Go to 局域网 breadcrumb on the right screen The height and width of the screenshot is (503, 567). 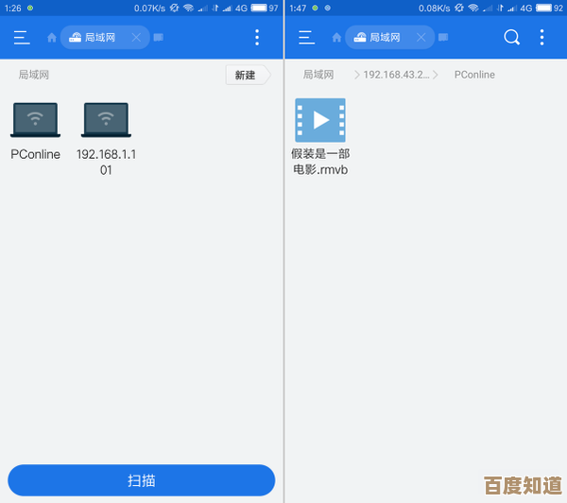(x=318, y=75)
